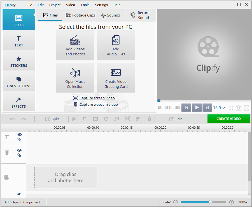Click the text track T icon
This screenshot has height=207, width=252.
(7, 137)
